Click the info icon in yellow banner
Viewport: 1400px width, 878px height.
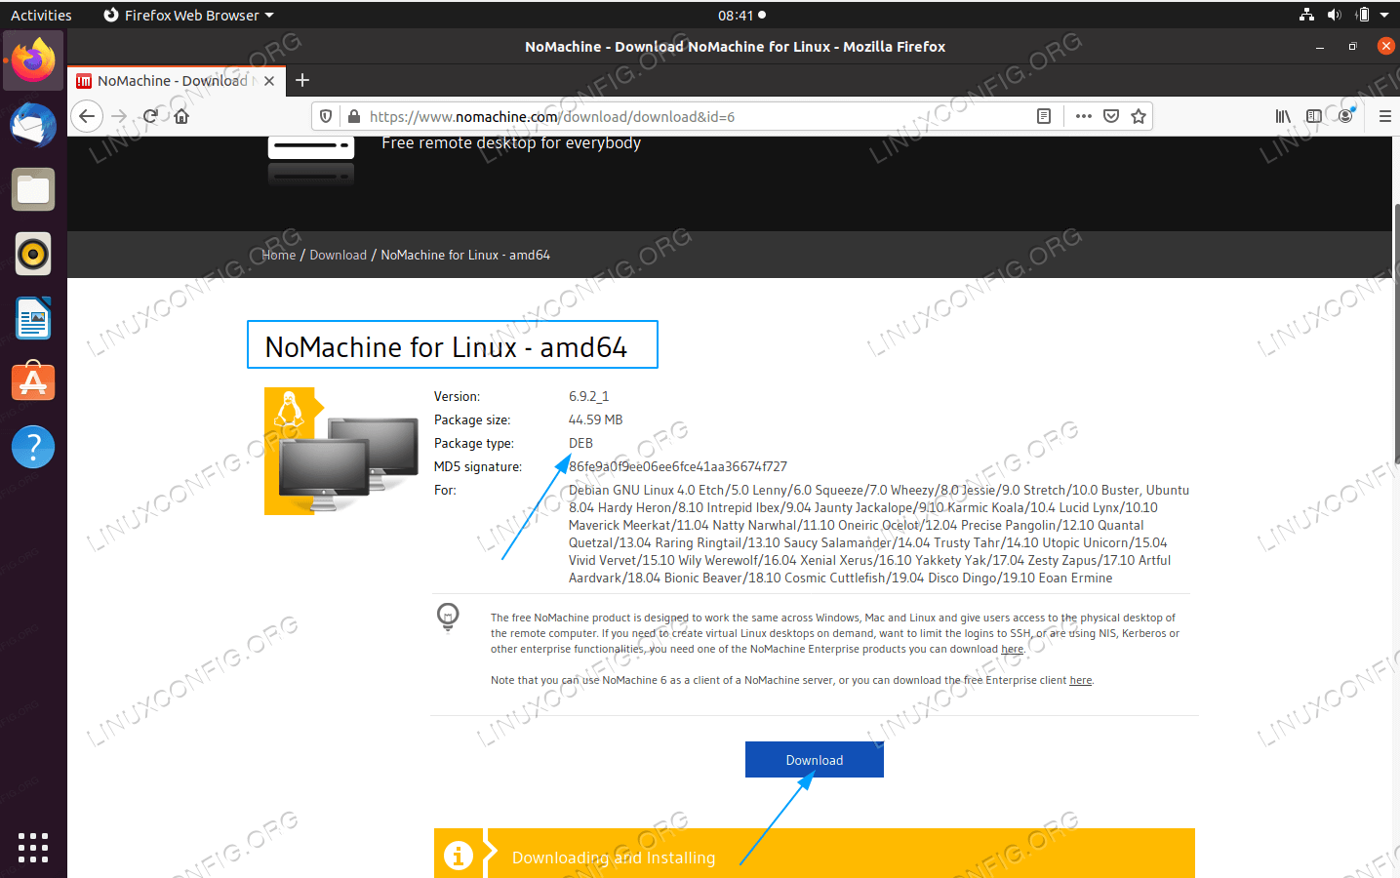click(459, 856)
